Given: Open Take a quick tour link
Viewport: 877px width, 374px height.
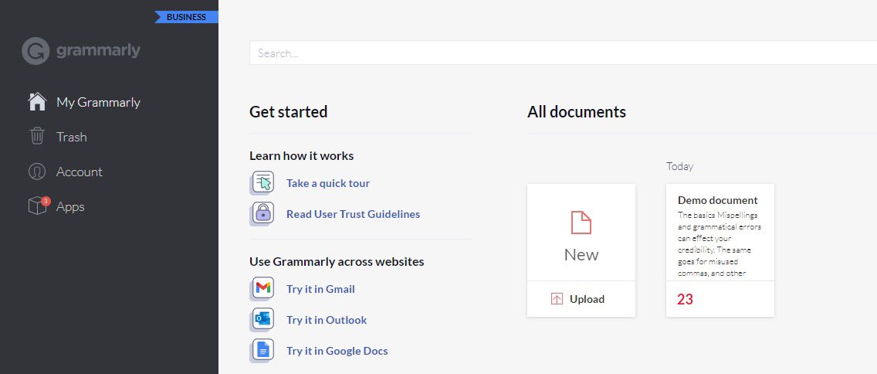Looking at the screenshot, I should 328,183.
